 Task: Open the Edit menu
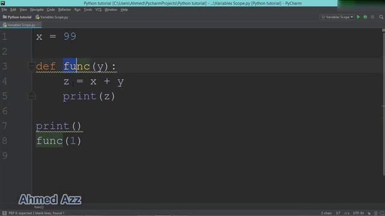click(13, 10)
